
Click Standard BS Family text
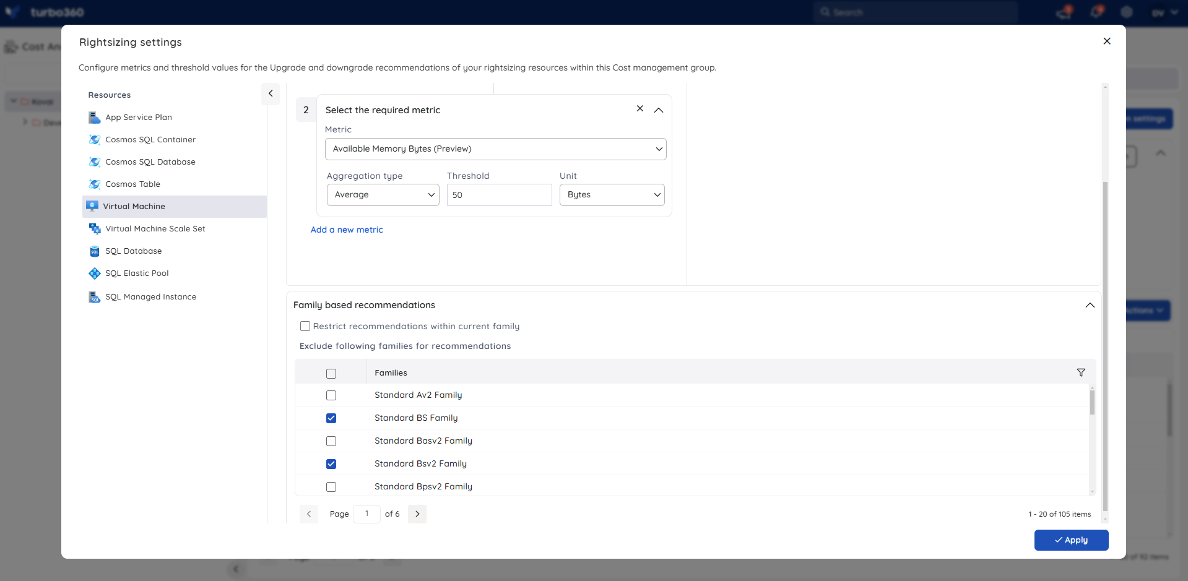416,418
